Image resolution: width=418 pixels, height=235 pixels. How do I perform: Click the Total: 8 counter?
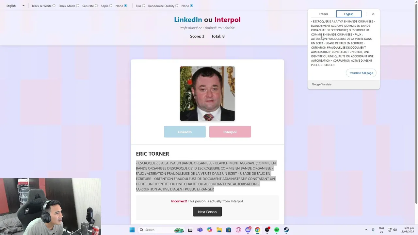pos(218,36)
